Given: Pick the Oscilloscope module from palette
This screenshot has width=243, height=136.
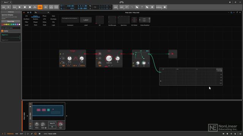Looking at the screenshot, I should [x=112, y=20].
